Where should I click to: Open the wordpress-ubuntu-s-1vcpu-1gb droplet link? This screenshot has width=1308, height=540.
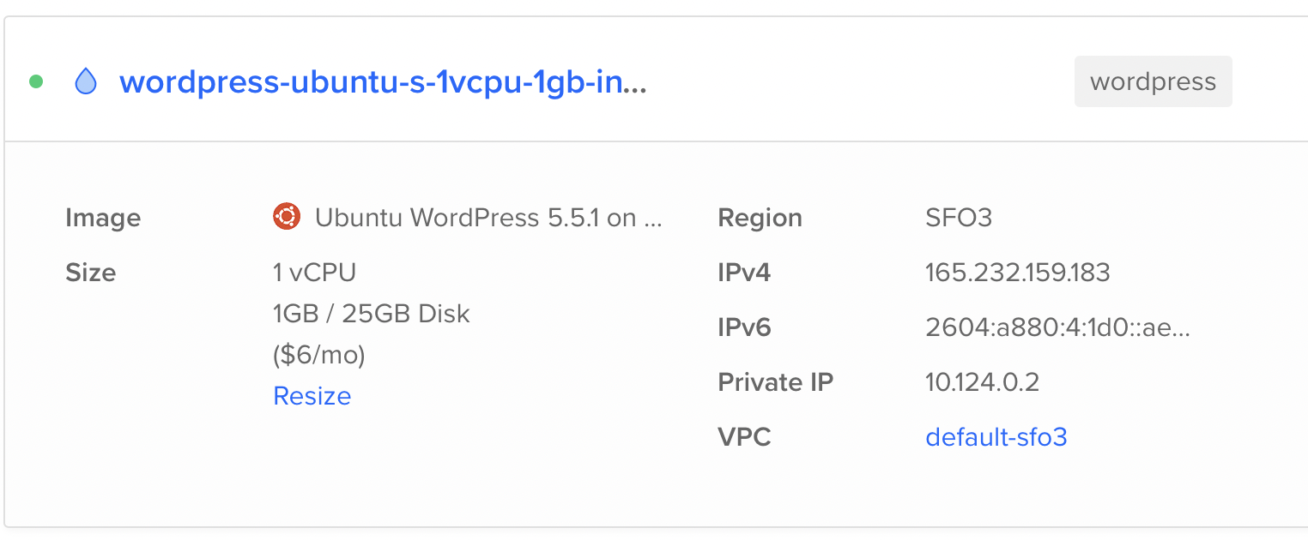tap(382, 82)
